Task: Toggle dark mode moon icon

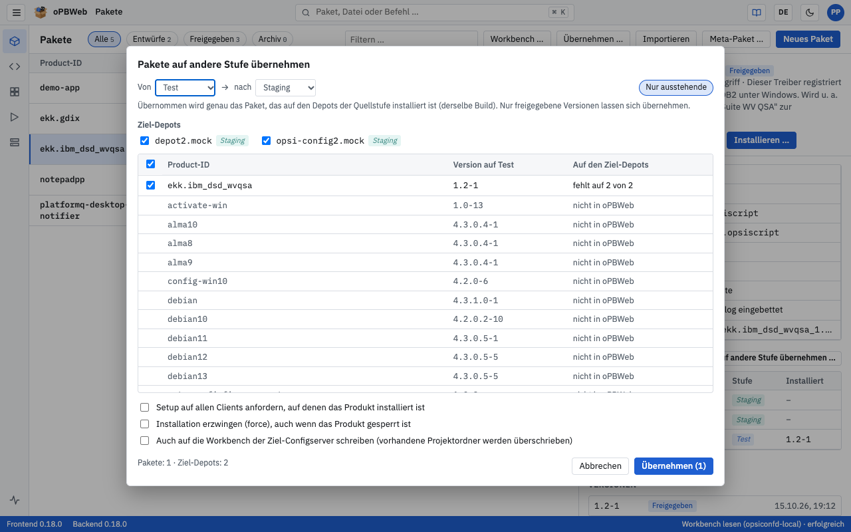Action: point(810,12)
